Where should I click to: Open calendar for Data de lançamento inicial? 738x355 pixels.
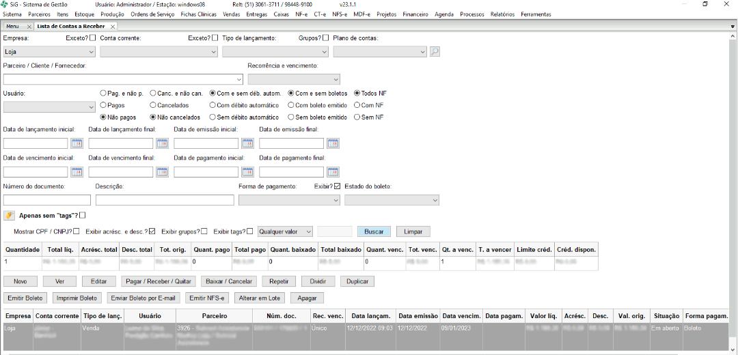click(77, 143)
